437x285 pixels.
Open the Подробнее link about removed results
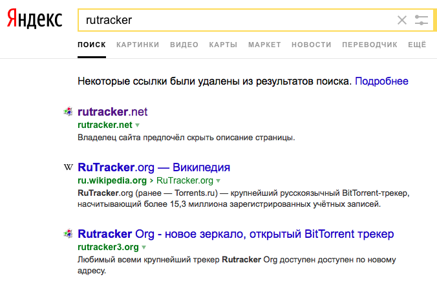pyautogui.click(x=381, y=81)
